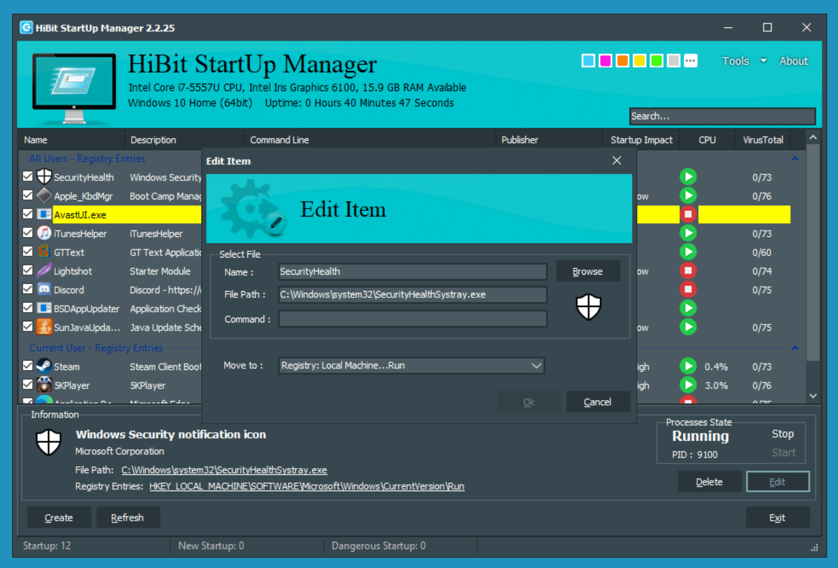This screenshot has width=838, height=568.
Task: Click the green running indicator for BSDAppUpdater
Action: [x=688, y=308]
